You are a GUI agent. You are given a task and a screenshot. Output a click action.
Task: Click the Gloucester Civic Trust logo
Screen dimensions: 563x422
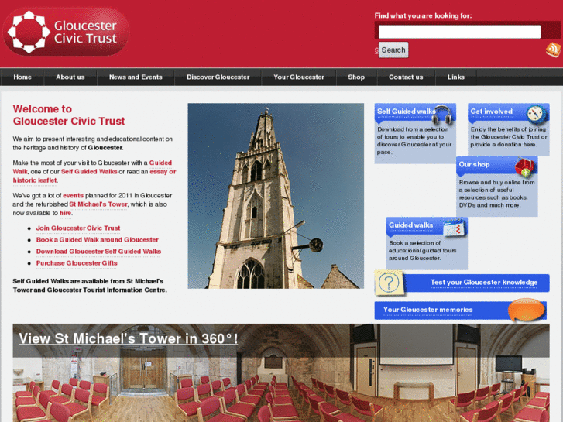[66, 32]
